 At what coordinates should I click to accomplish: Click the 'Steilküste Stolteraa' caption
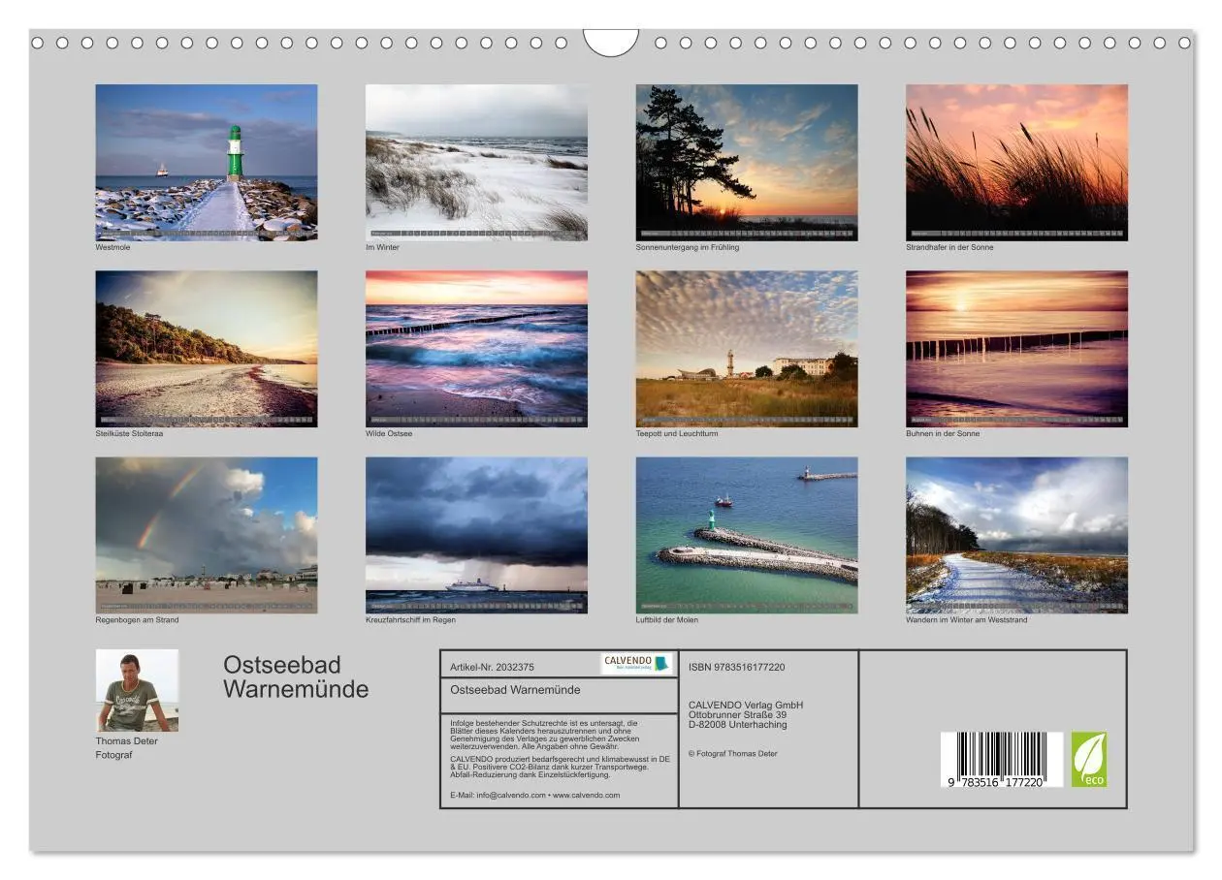(x=129, y=433)
